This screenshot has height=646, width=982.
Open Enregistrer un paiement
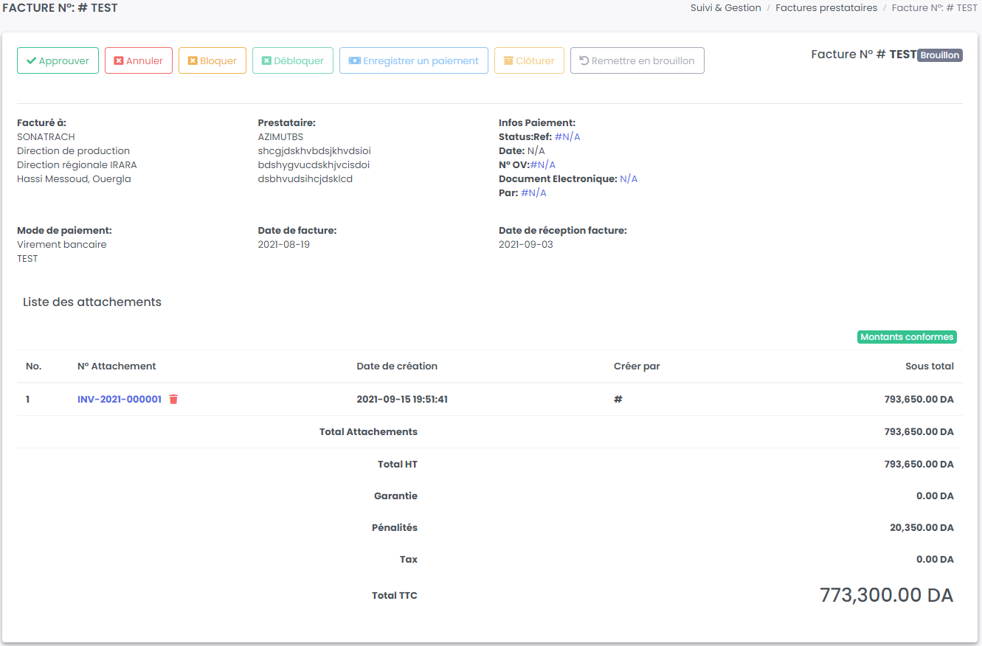point(413,60)
